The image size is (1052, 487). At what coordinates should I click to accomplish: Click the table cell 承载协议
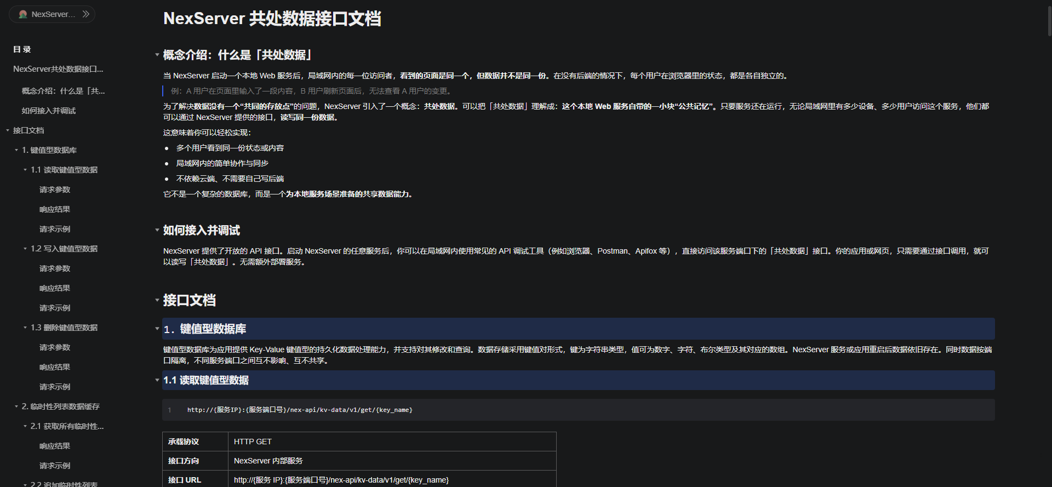(x=195, y=442)
